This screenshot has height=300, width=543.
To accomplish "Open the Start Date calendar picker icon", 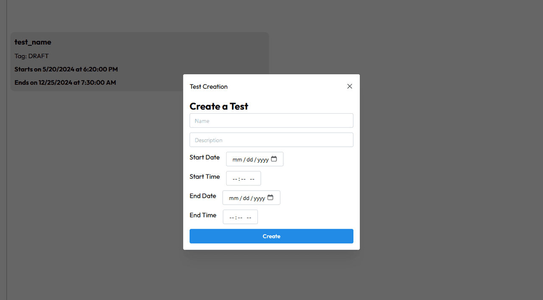I will point(274,159).
